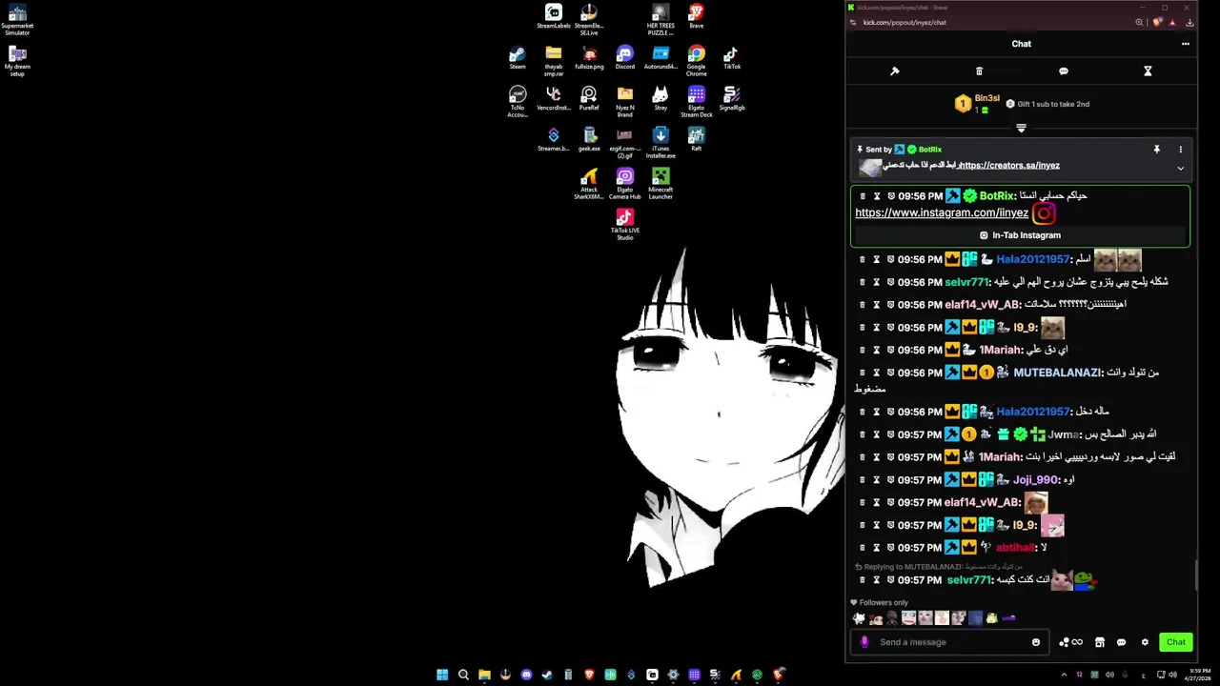Viewport: 1220px width, 686px height.
Task: Unpin the pinned BotRix message
Action: coord(1157,150)
